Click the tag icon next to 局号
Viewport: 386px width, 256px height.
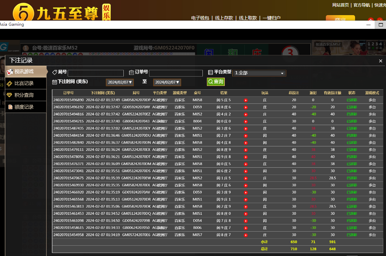(54, 72)
